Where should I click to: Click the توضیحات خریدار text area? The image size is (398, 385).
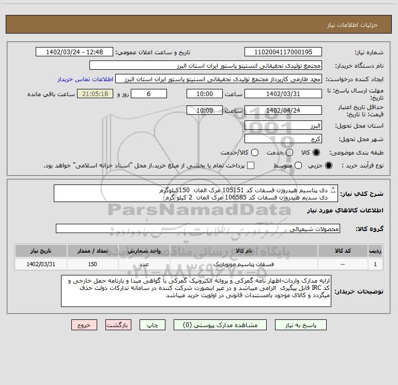click(x=196, y=291)
